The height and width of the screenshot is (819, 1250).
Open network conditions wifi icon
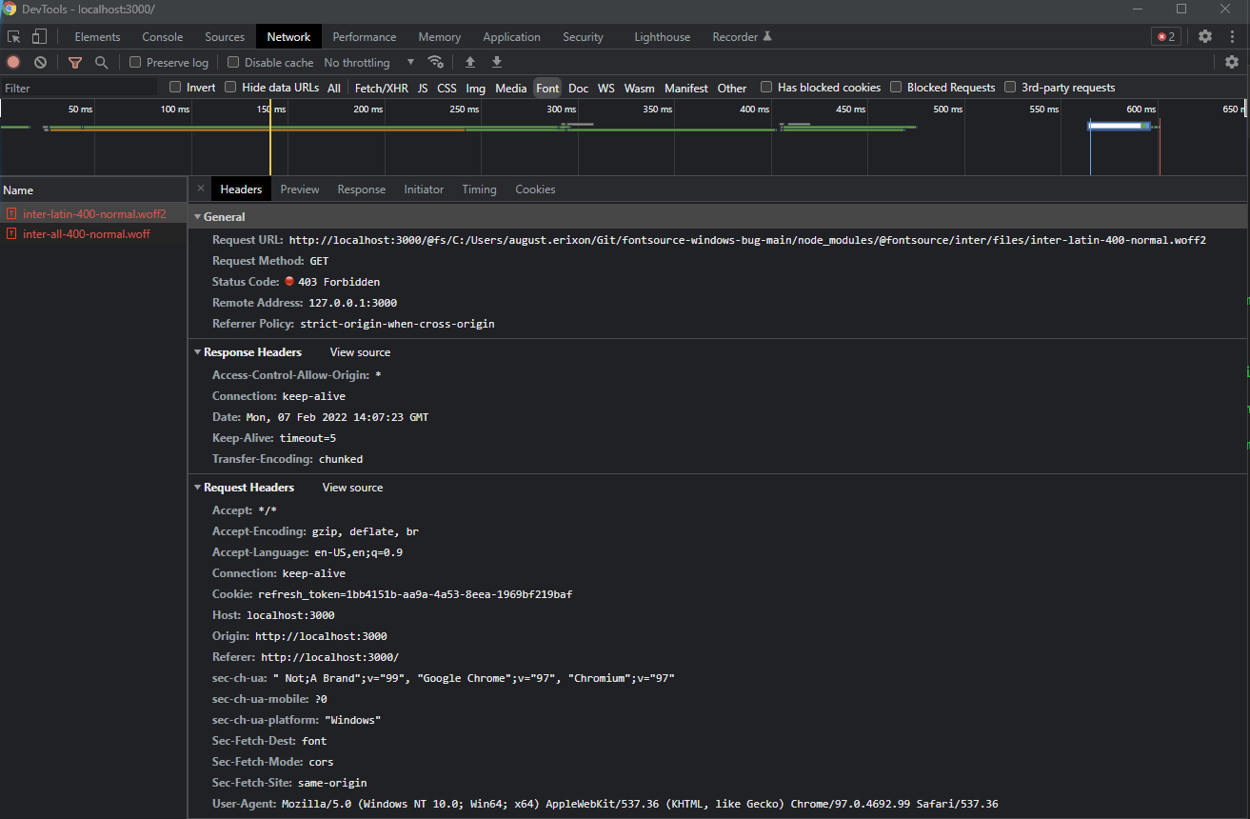tap(436, 63)
